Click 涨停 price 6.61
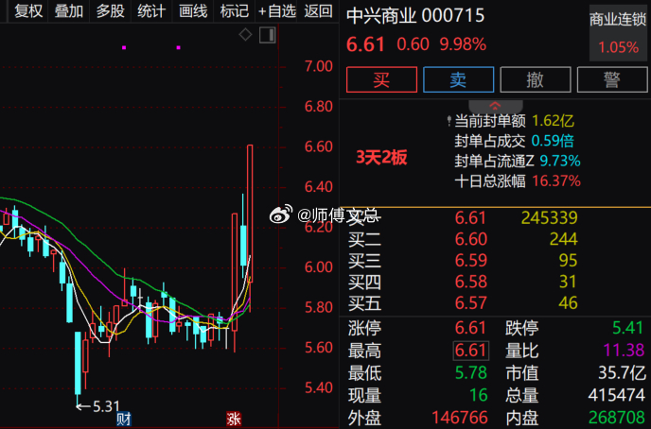Screen dimensions: 651x429 click(x=470, y=328)
